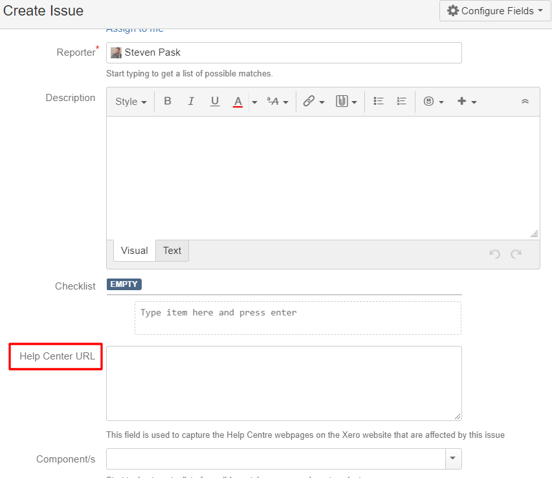Click the redo arrow in editor footer

point(516,254)
